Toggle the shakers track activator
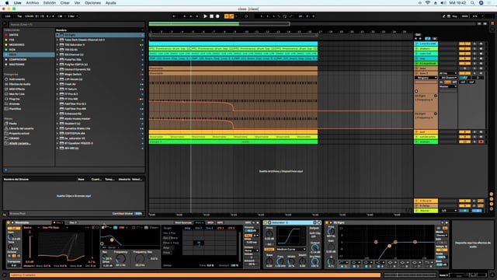 pyautogui.click(x=464, y=48)
